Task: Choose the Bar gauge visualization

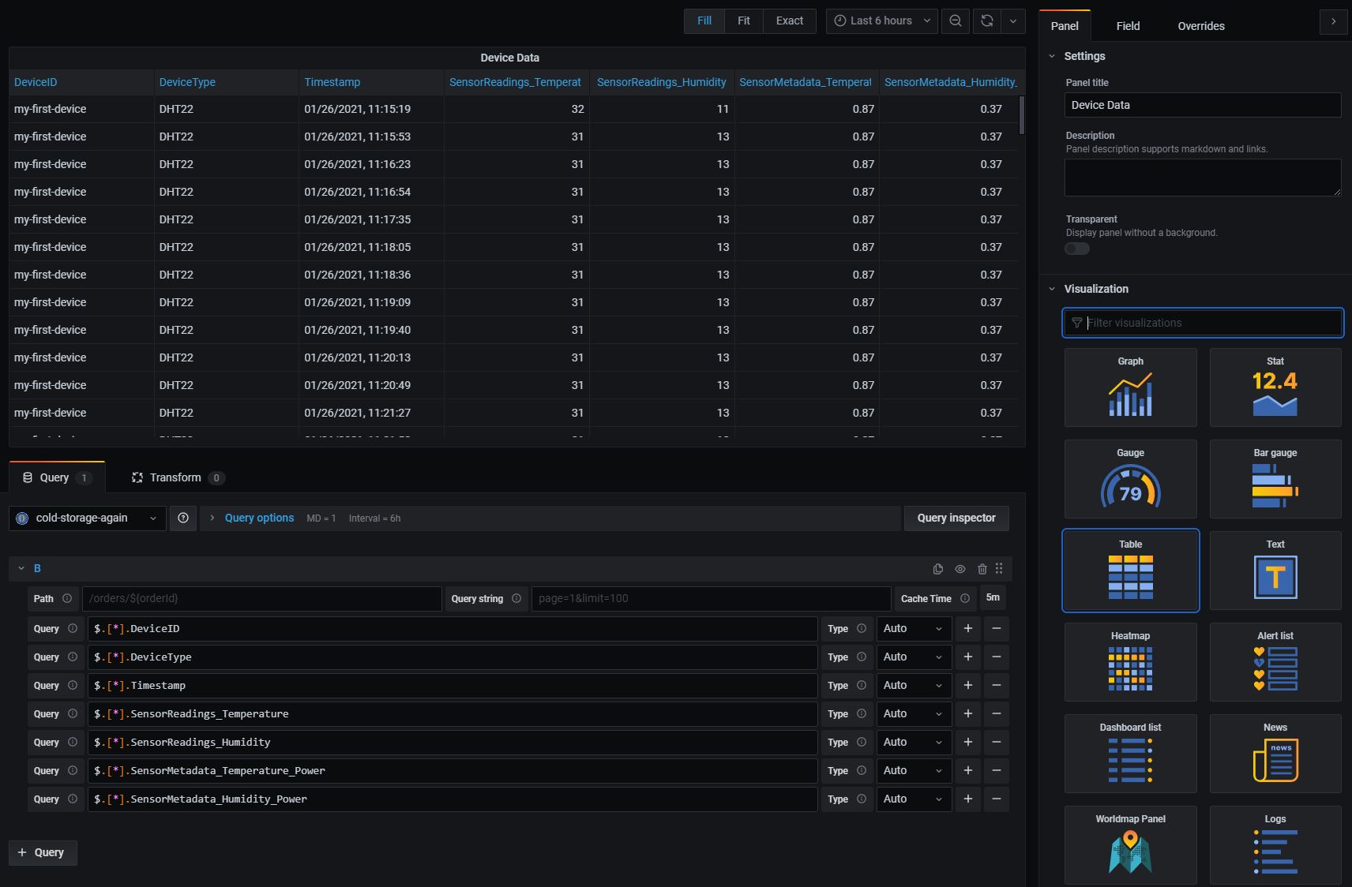Action: coord(1275,479)
